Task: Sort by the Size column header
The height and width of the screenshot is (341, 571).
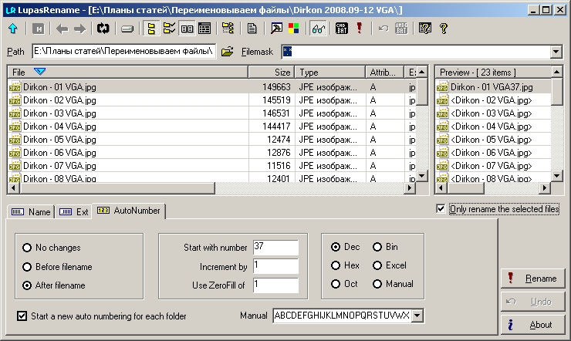Action: (x=272, y=73)
